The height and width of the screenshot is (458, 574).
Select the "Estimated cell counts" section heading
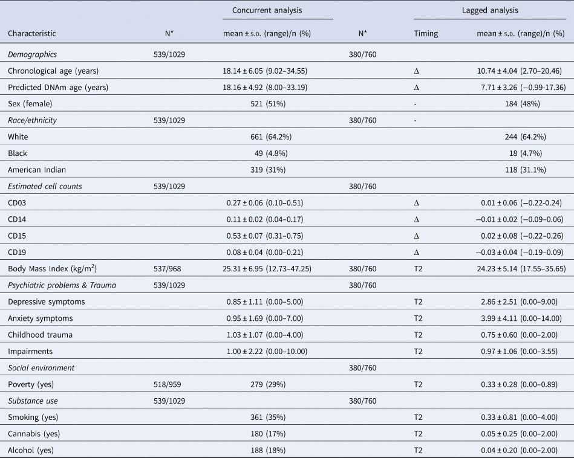tap(45, 186)
